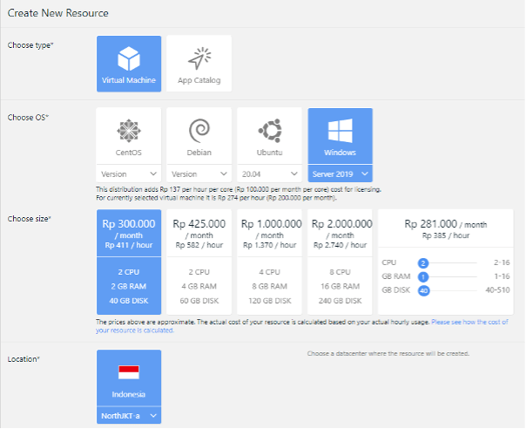Click the 2 CPU 2 GB RAM specs box
Image resolution: width=526 pixels, height=429 pixels.
pyautogui.click(x=129, y=286)
